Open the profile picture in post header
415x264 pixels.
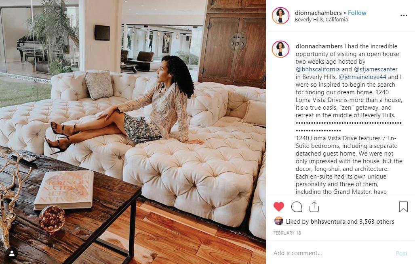tap(280, 16)
